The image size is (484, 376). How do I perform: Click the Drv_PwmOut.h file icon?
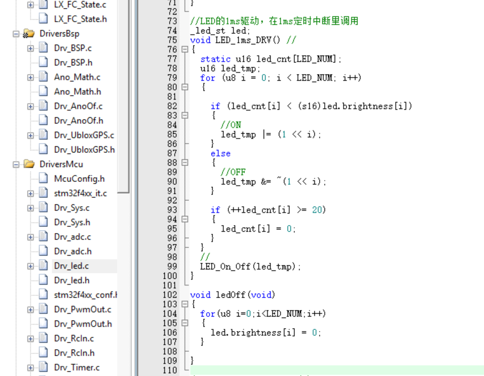pyautogui.click(x=43, y=324)
